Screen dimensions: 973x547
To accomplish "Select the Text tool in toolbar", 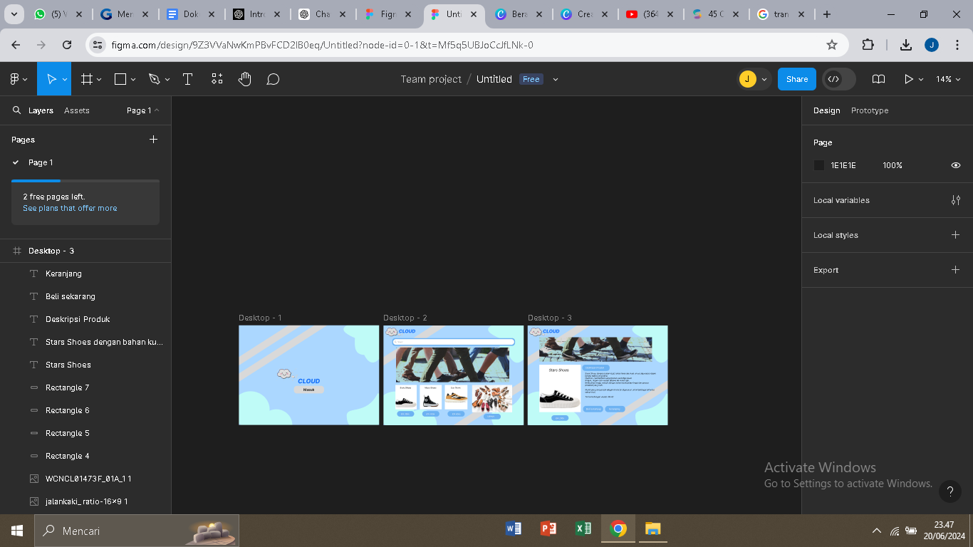I will [188, 79].
